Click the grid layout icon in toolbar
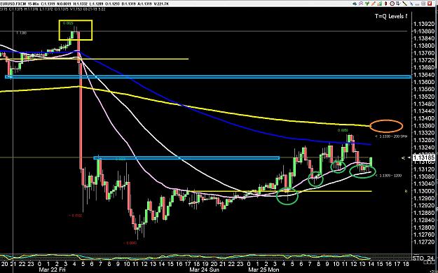The image size is (438, 273). (423, 3)
